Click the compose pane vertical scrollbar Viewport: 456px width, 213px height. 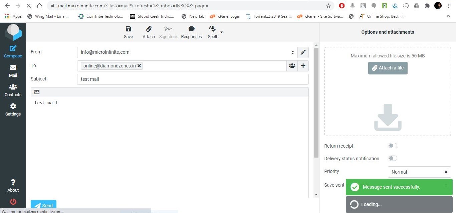click(316, 102)
